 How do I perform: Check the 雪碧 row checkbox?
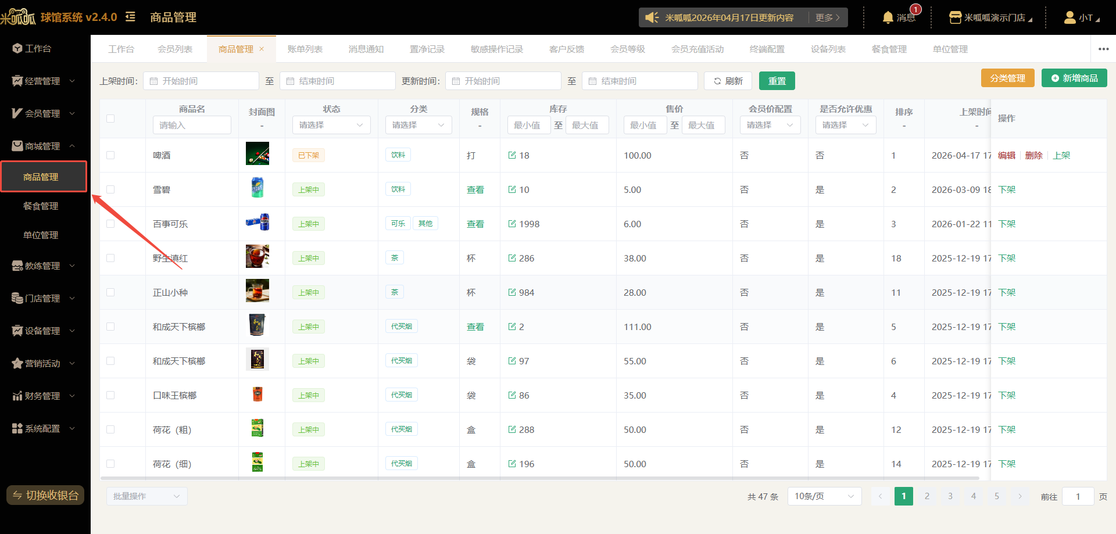pyautogui.click(x=110, y=189)
